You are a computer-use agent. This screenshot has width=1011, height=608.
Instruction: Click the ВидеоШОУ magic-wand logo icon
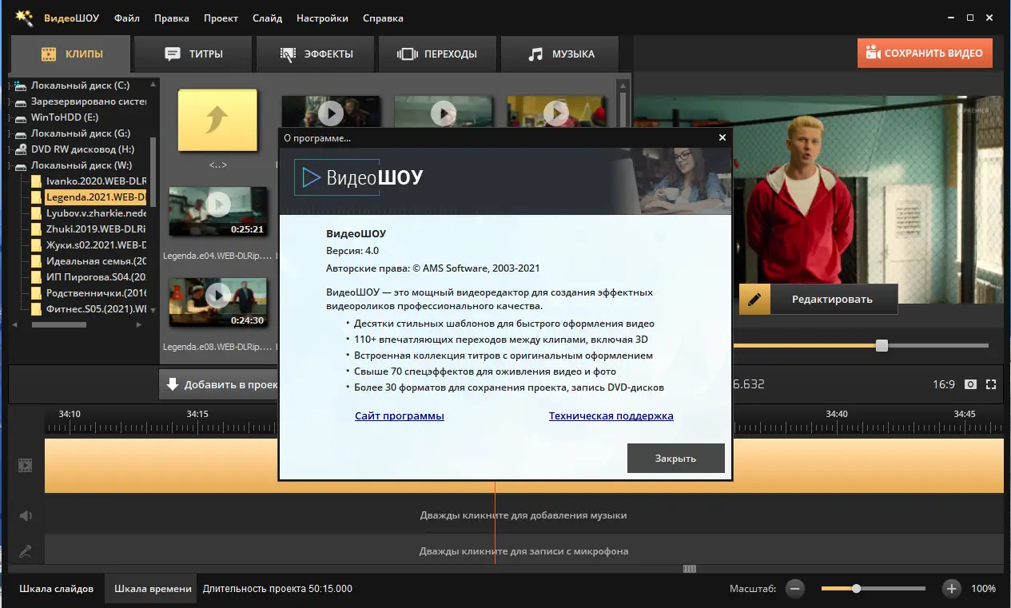point(24,17)
